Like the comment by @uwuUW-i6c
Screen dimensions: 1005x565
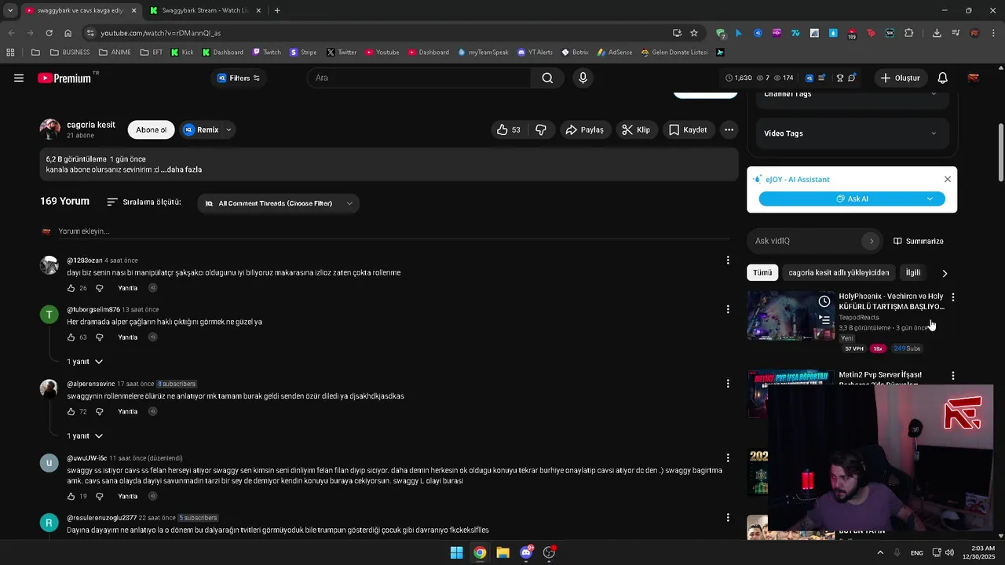click(71, 497)
